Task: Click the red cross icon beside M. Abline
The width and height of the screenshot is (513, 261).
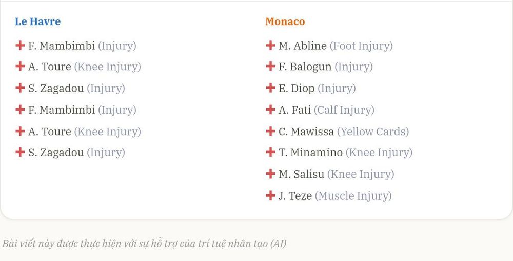Action: [270, 46]
